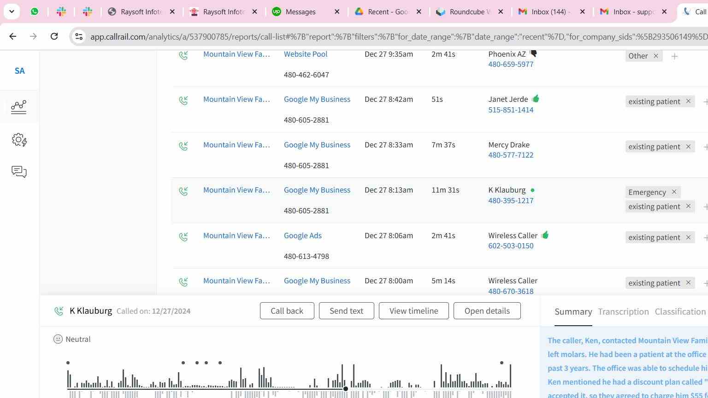Click duration 11m 31s in K Klauburg row
The image size is (708, 398).
click(445, 190)
